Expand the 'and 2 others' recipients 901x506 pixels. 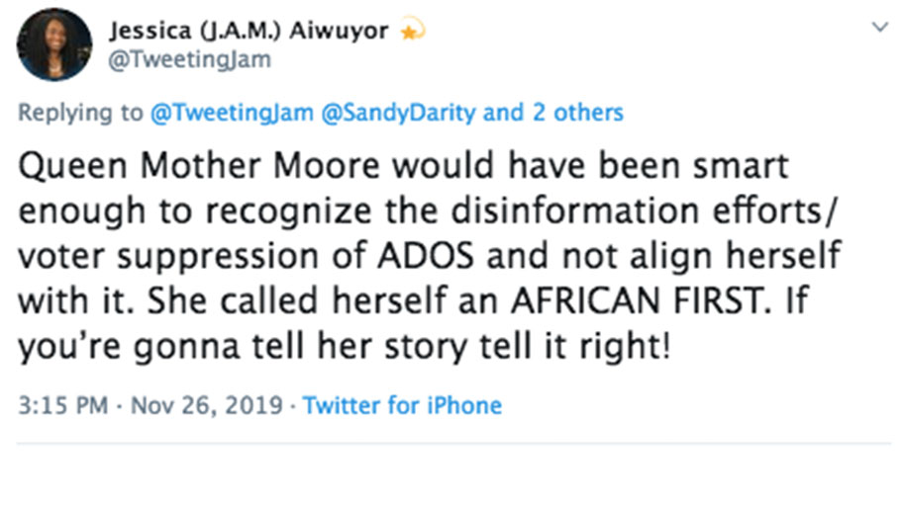[x=553, y=113]
